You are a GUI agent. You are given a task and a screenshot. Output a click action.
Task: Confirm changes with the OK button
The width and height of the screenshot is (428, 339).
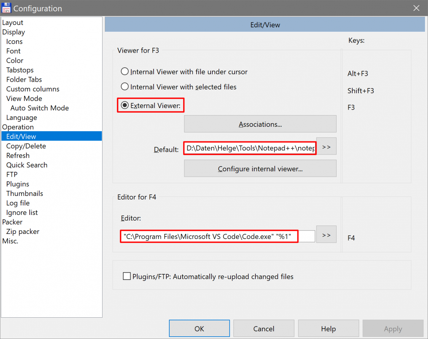click(x=199, y=329)
